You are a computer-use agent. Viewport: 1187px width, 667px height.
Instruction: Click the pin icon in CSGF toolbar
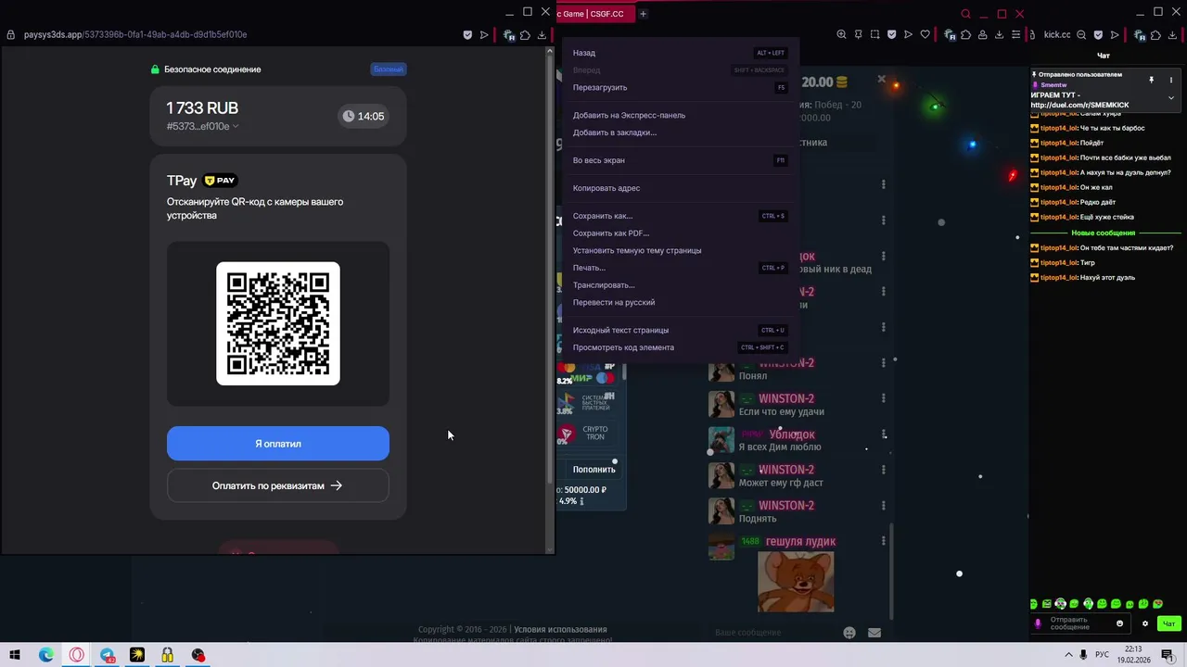click(859, 35)
